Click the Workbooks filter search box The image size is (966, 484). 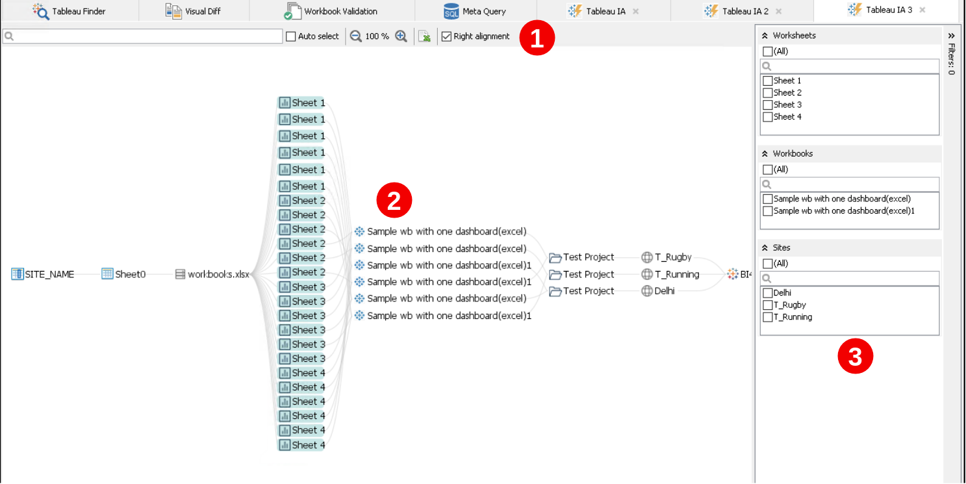click(850, 185)
